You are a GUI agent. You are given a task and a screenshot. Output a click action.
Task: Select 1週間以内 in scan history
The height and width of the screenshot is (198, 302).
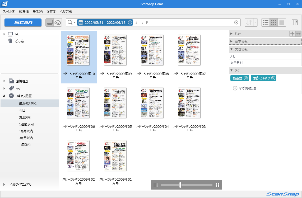click(26, 124)
